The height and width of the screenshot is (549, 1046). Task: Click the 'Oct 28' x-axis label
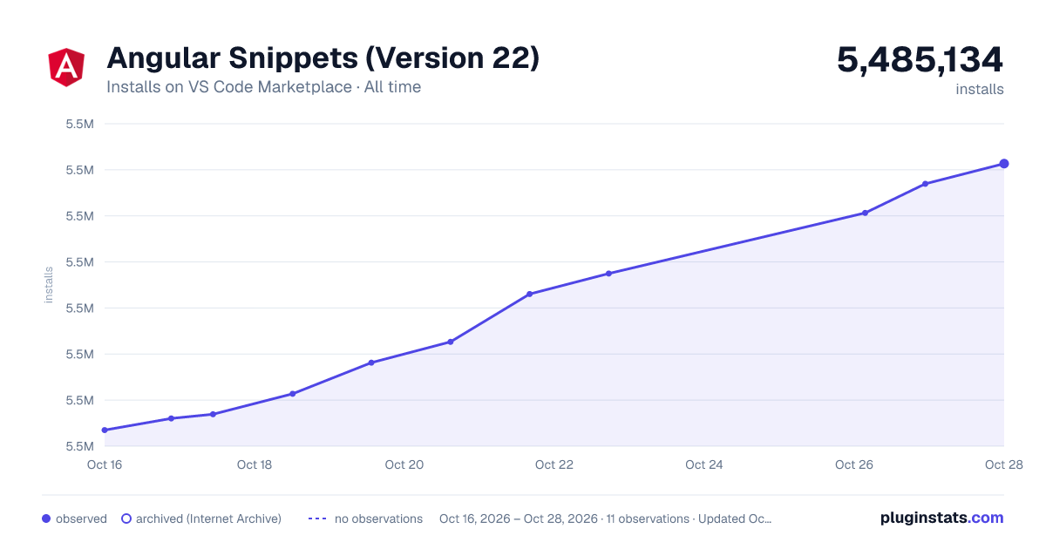click(x=1003, y=464)
